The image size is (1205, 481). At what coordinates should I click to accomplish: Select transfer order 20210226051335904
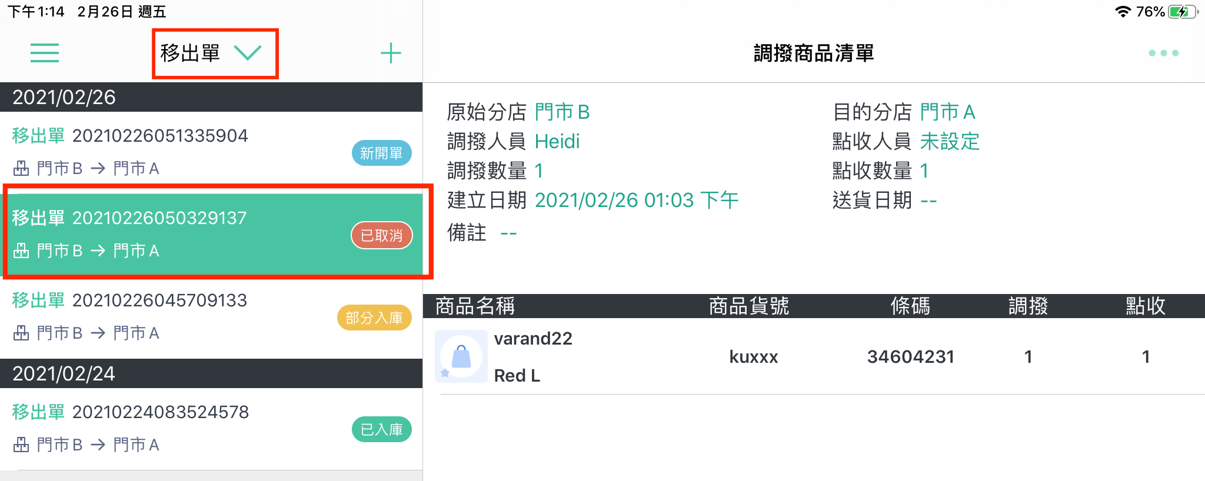[x=211, y=152]
